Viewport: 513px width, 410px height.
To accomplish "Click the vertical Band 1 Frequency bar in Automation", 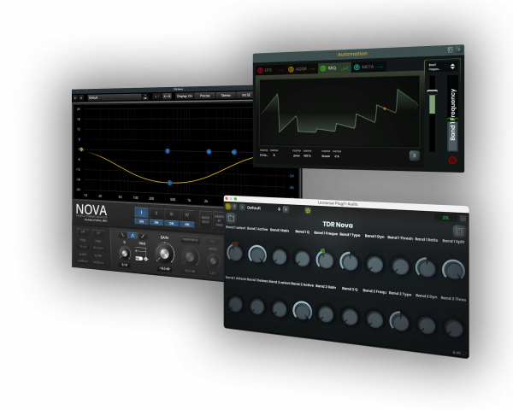I will point(452,114).
